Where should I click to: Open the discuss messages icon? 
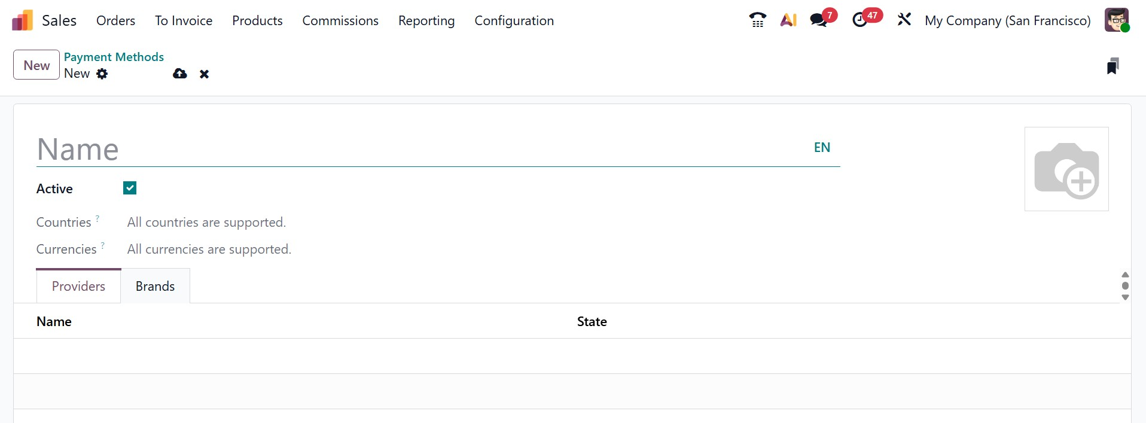[818, 20]
